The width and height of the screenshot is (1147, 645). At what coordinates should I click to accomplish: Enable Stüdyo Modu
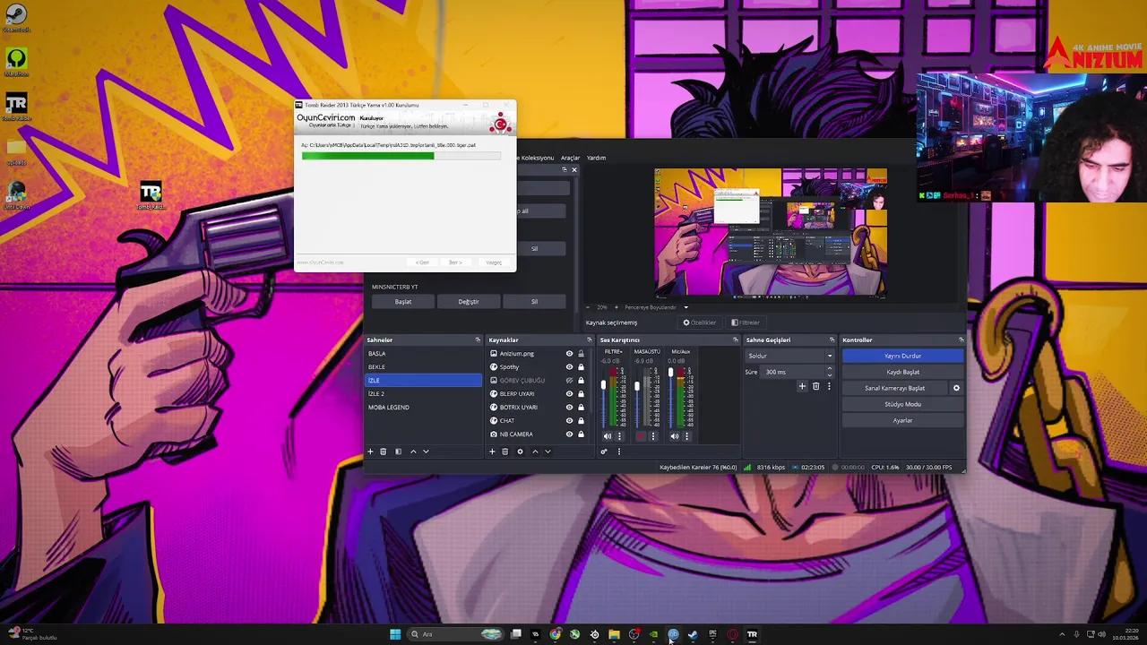point(902,404)
